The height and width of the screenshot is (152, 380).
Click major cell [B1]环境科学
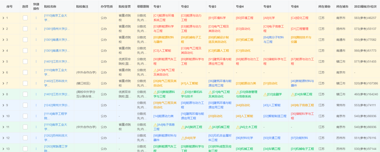pos(217,18)
